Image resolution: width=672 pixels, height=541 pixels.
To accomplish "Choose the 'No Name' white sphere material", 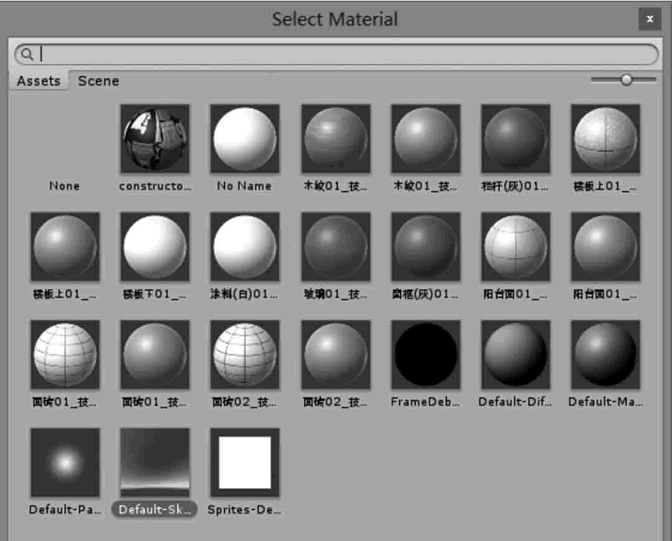I will click(x=244, y=139).
